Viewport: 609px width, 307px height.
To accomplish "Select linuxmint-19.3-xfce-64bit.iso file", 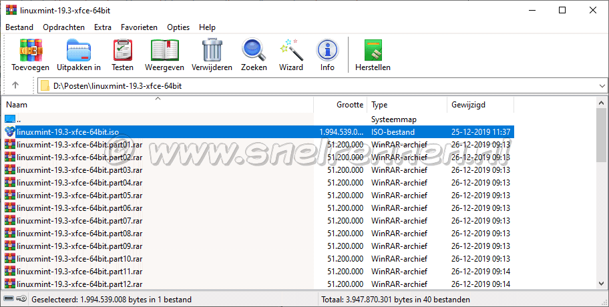I will point(67,132).
